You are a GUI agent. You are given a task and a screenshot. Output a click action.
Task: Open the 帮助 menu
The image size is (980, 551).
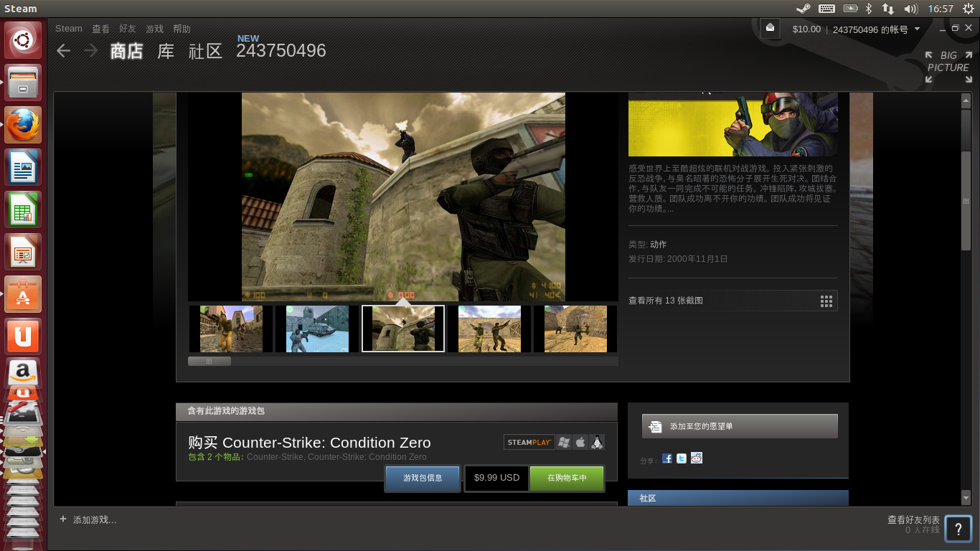tap(182, 29)
